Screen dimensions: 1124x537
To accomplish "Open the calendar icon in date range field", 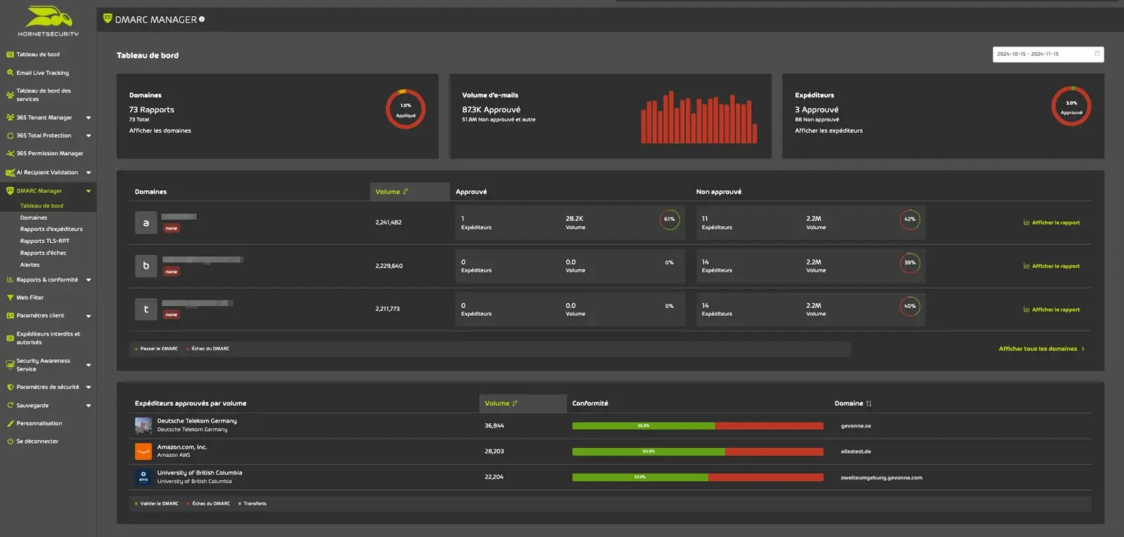I will click(1097, 54).
